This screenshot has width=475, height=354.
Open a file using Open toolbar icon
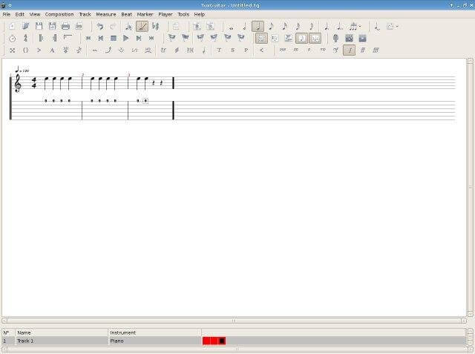pos(25,26)
